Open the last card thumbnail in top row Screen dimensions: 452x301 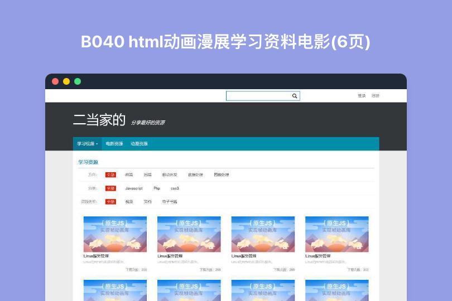[x=336, y=234]
